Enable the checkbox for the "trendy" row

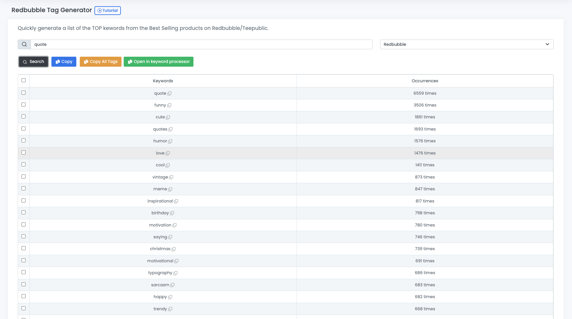pyautogui.click(x=24, y=308)
